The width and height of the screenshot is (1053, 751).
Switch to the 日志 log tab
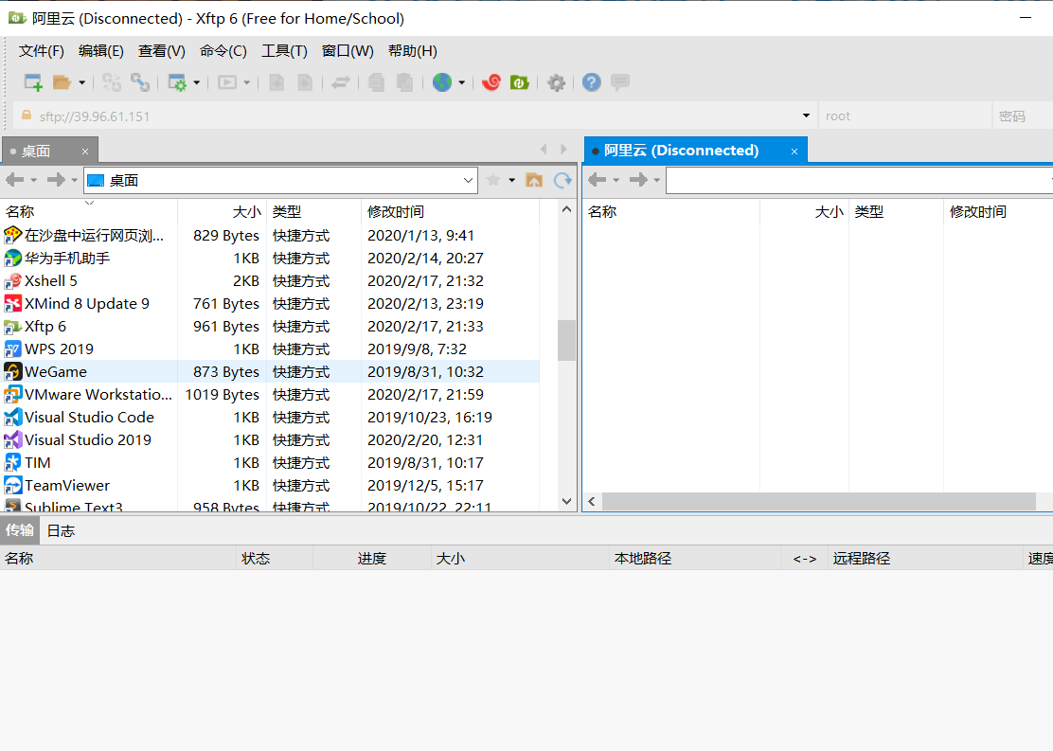point(61,530)
